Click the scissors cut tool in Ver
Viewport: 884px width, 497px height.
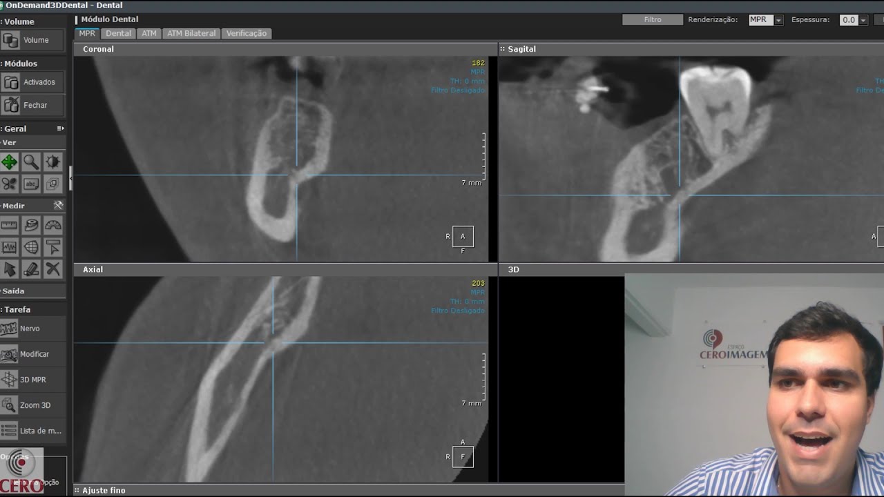[x=9, y=184]
